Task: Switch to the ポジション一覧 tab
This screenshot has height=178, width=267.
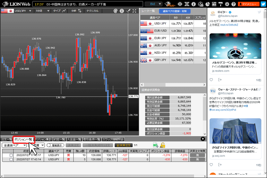Action: point(23,139)
